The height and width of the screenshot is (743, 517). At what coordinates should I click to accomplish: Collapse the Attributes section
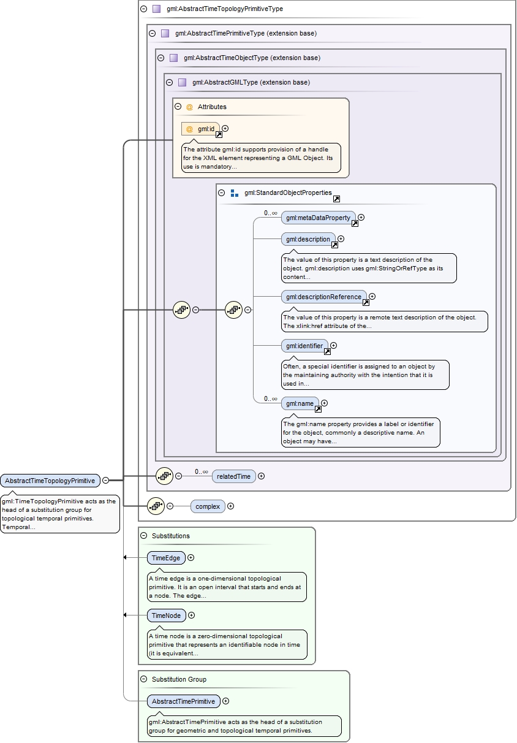178,107
